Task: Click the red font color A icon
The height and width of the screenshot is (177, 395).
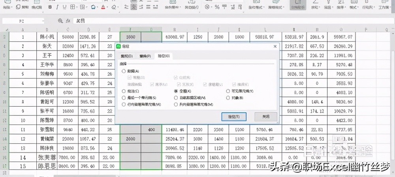Action: tap(103, 7)
